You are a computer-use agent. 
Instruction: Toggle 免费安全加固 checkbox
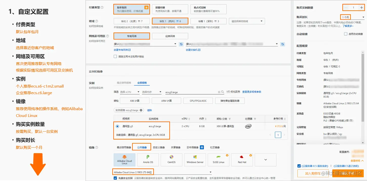click(x=115, y=178)
